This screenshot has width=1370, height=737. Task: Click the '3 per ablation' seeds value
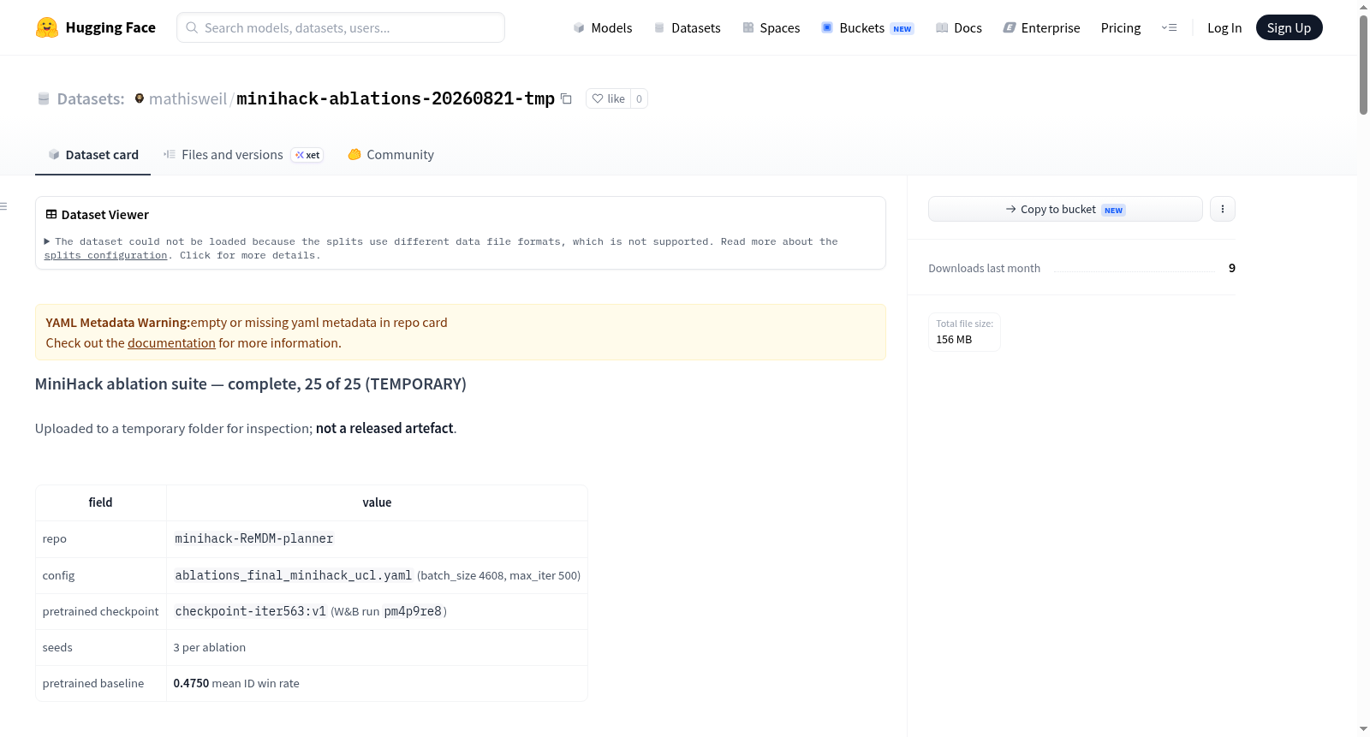click(210, 647)
